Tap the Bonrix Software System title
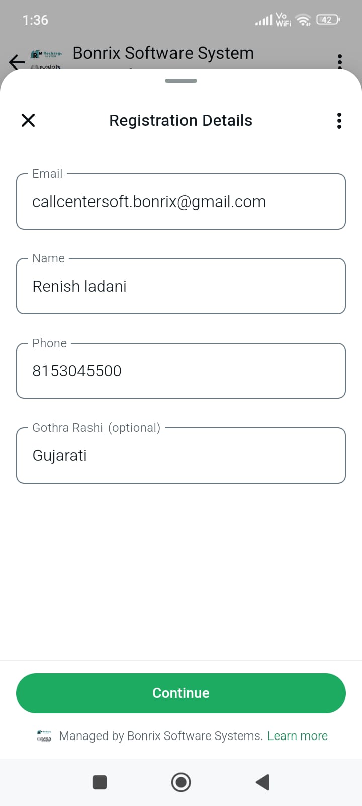The image size is (362, 806). point(163,53)
